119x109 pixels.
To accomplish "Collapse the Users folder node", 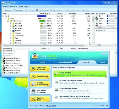I will pyautogui.click(x=6, y=18).
